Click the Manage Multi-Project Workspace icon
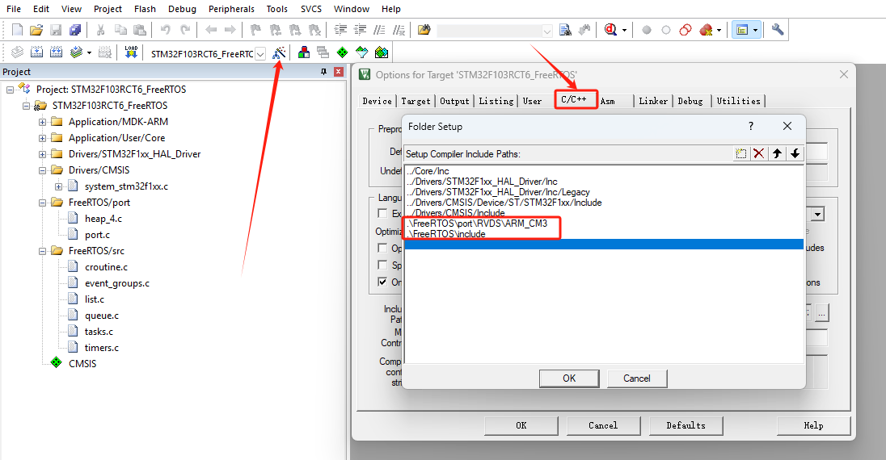This screenshot has width=886, height=460. tap(323, 52)
